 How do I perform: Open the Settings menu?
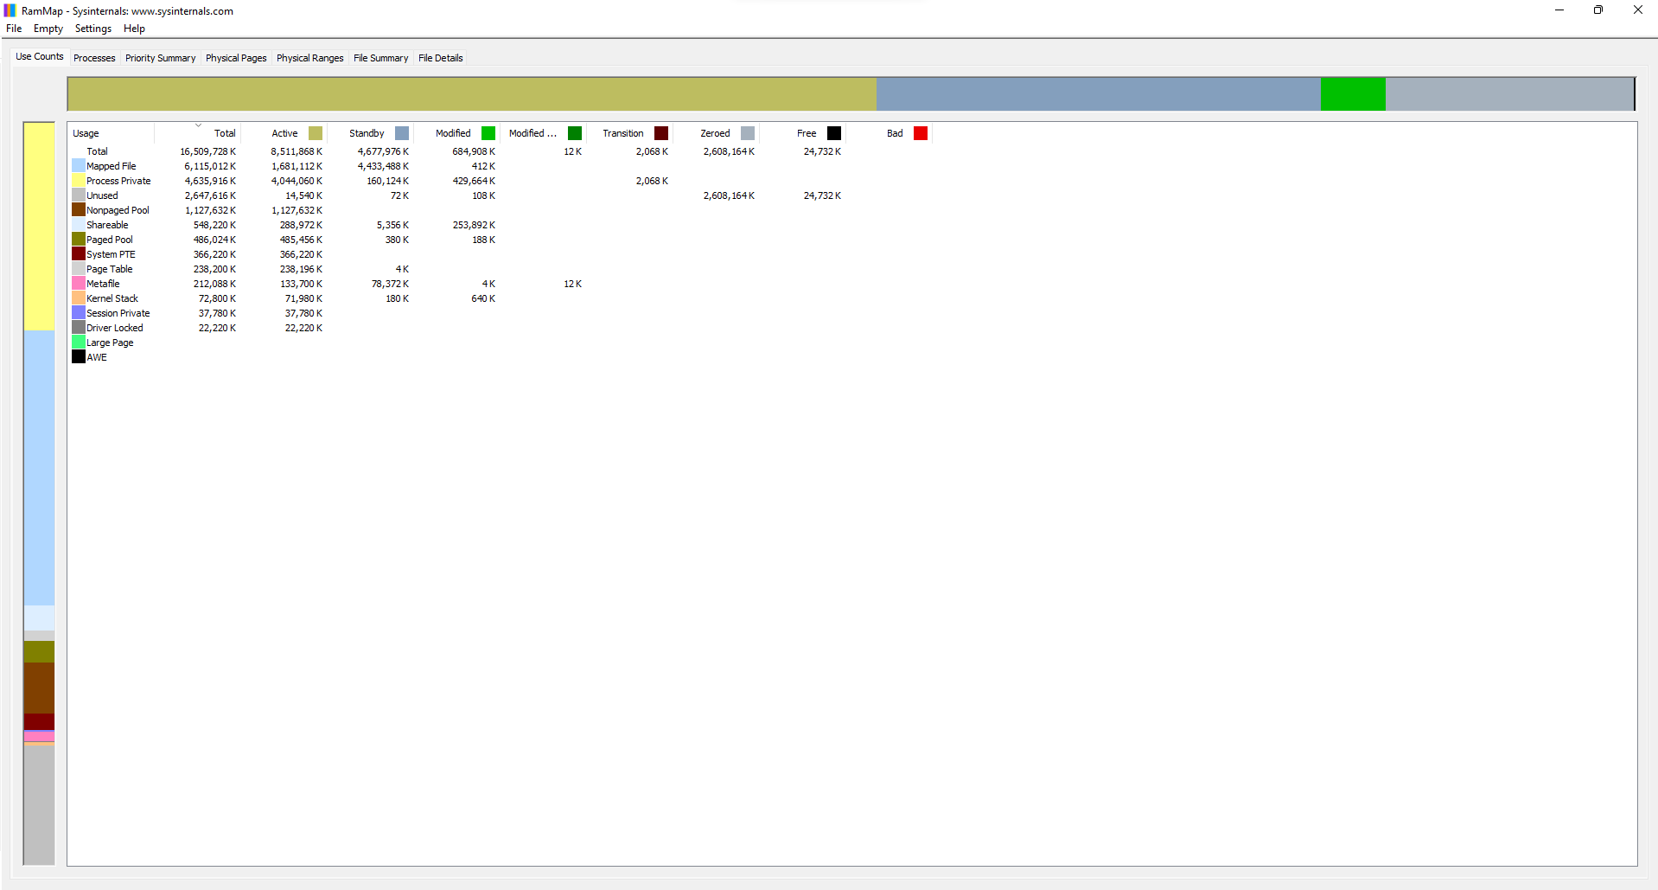(93, 29)
